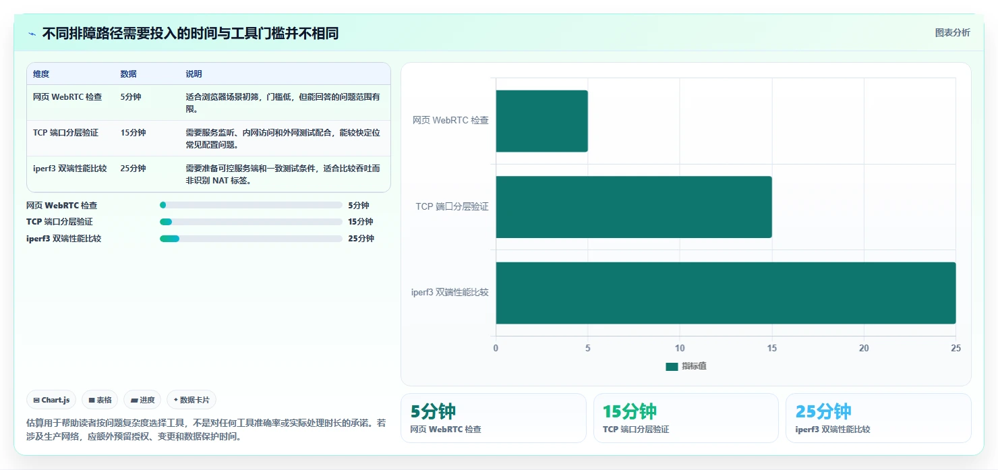This screenshot has width=998, height=470.
Task: Click the TCP 端口分层验证 chart axis label
Action: coord(452,207)
